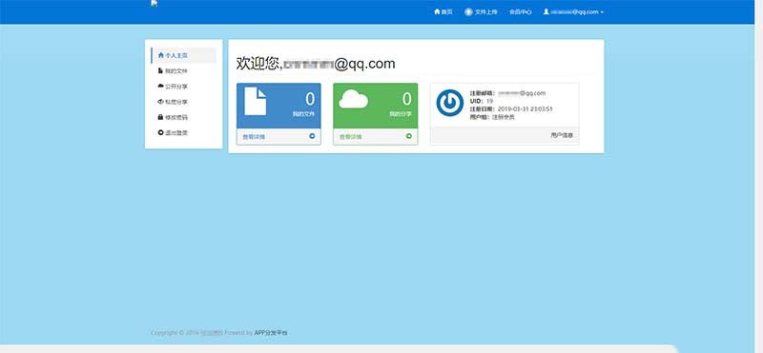Click the UID 19 text
The image size is (763, 353).
[482, 101]
